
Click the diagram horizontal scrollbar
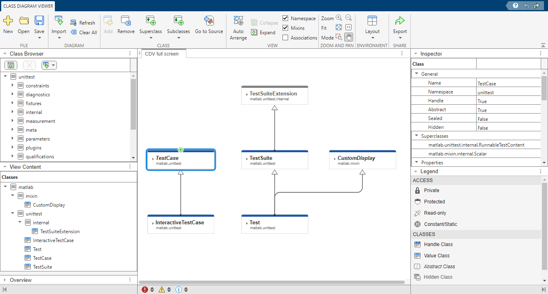coord(272,282)
